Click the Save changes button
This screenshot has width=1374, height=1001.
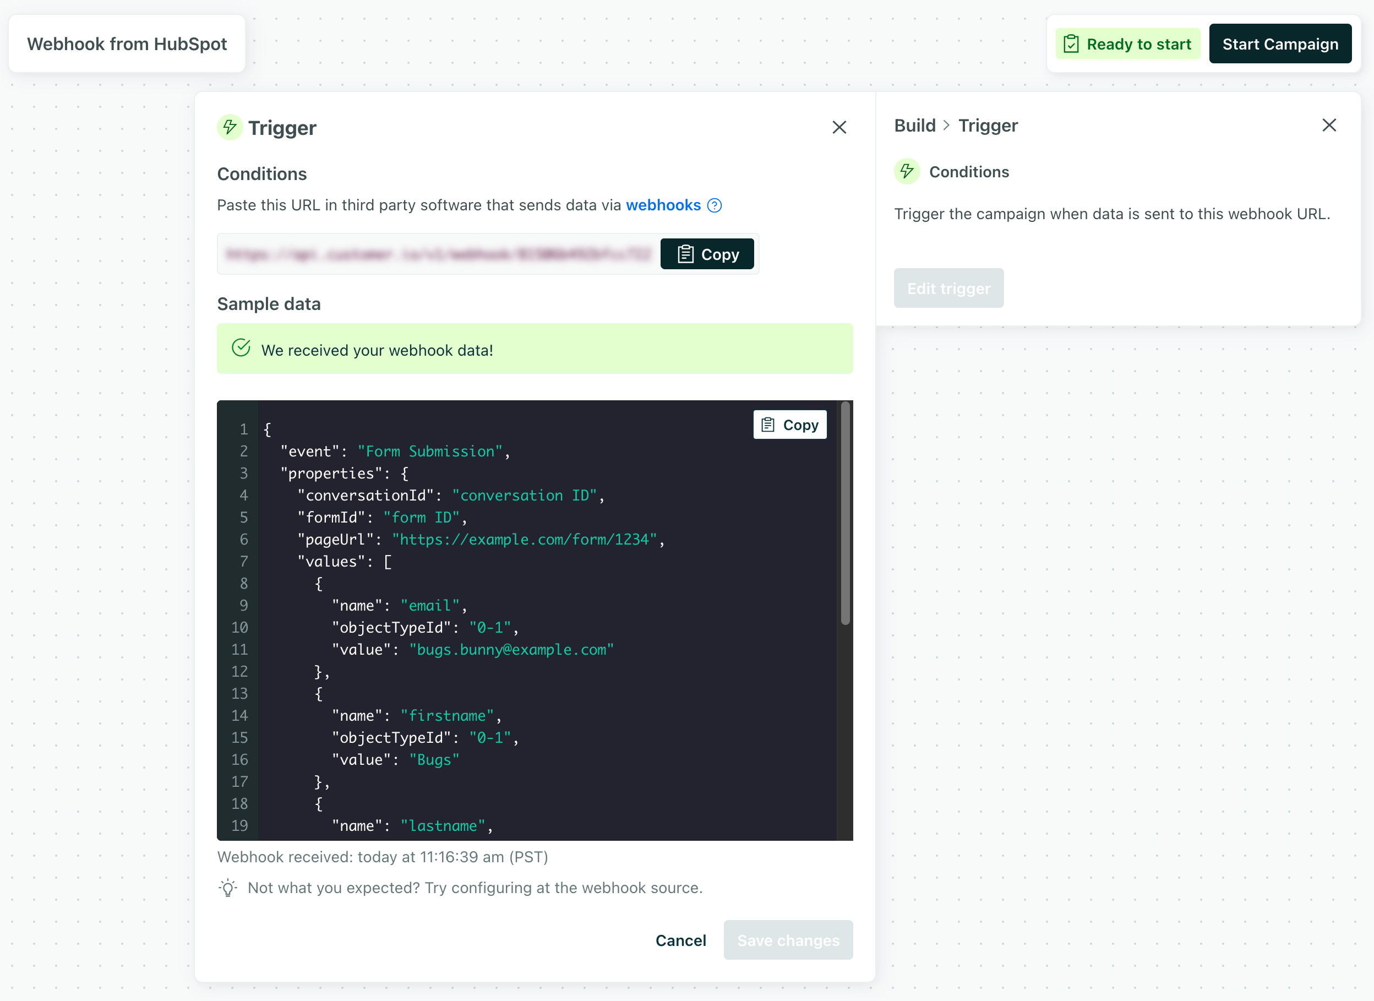point(788,940)
